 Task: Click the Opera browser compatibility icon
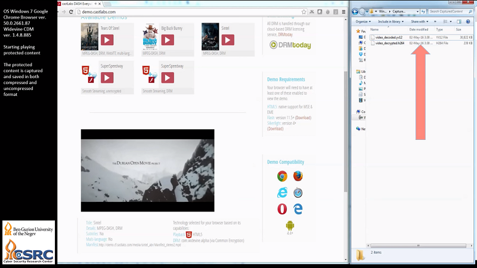click(x=282, y=209)
